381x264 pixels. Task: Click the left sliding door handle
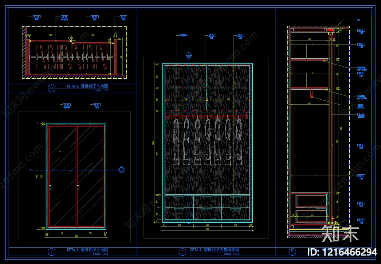pos(50,187)
